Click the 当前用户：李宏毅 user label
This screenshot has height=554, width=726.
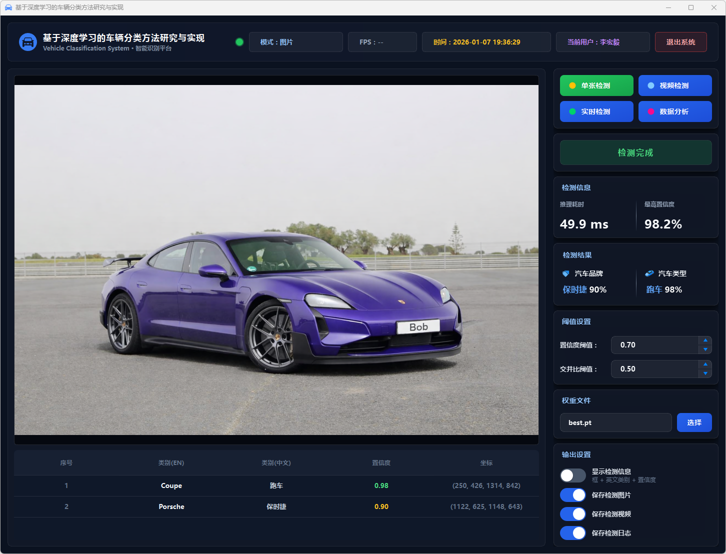603,42
